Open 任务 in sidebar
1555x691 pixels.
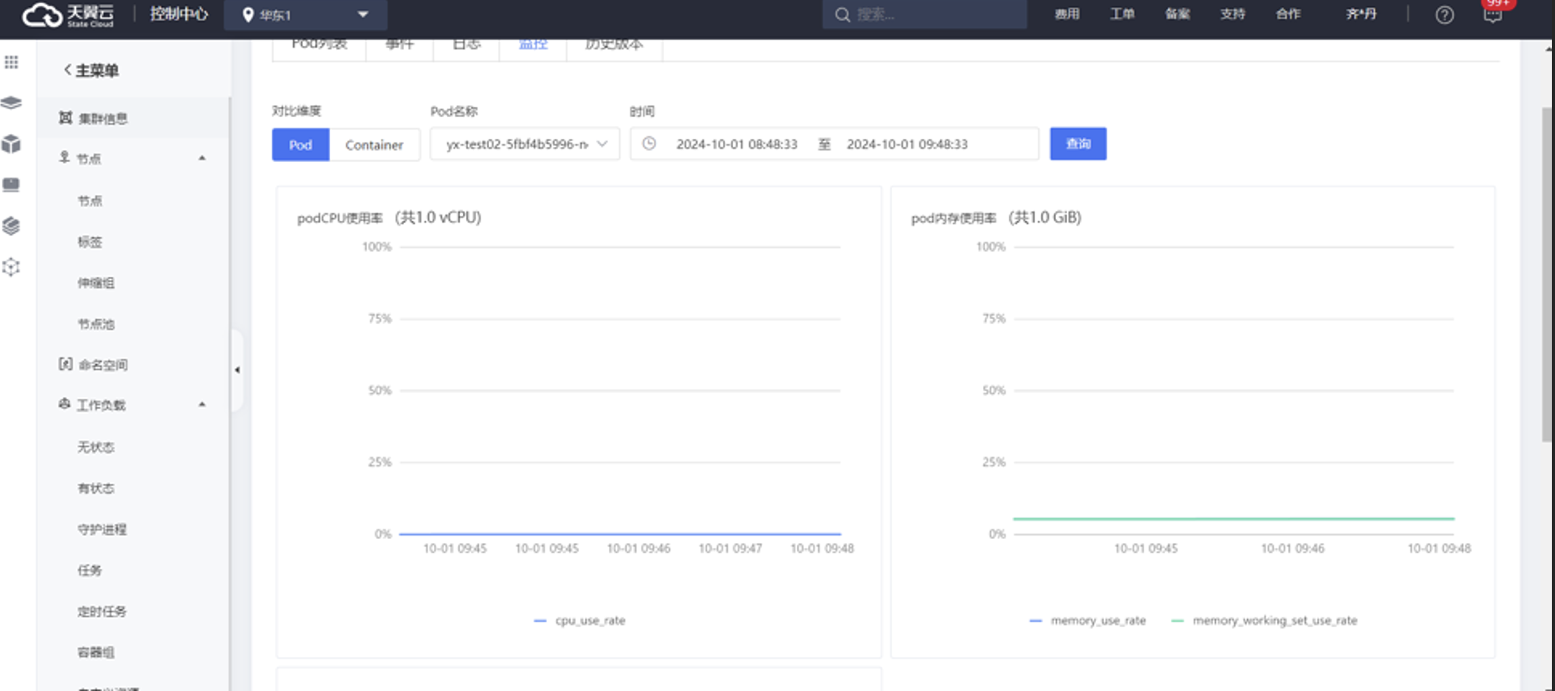click(90, 571)
